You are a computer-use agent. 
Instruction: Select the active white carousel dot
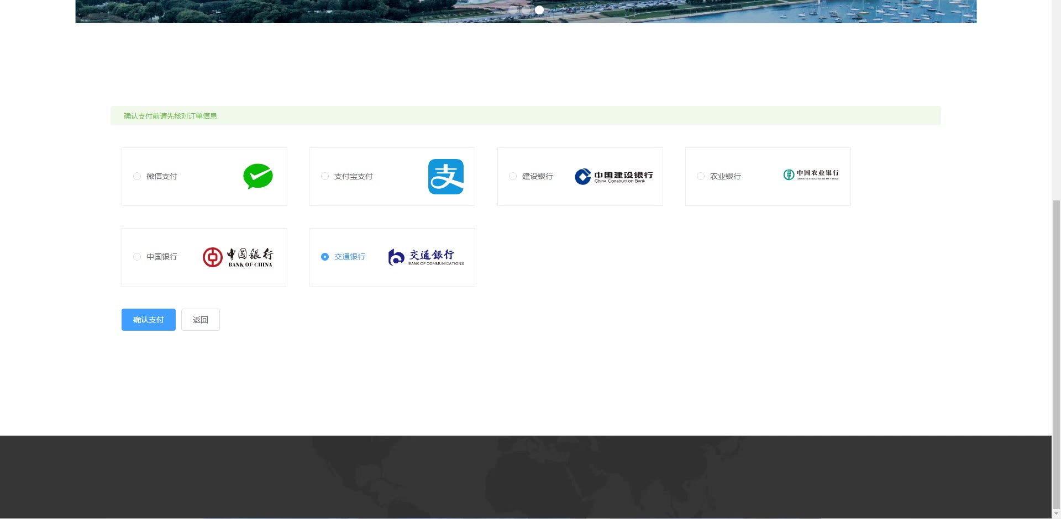click(x=539, y=9)
